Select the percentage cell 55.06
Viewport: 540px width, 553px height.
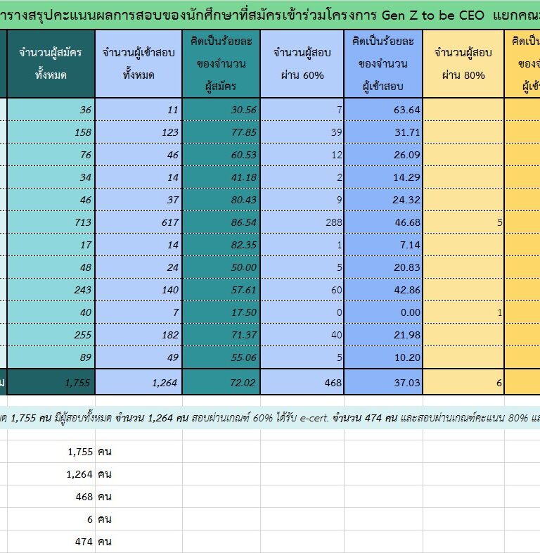(x=221, y=357)
